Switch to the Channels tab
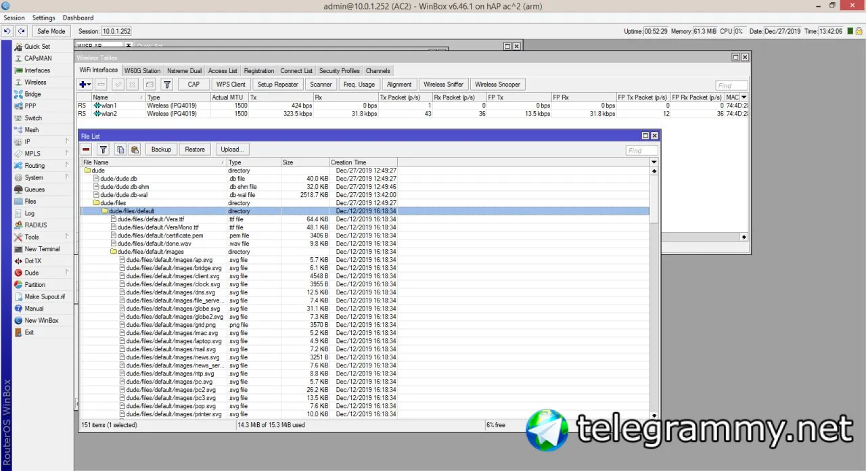The width and height of the screenshot is (866, 471). (378, 71)
